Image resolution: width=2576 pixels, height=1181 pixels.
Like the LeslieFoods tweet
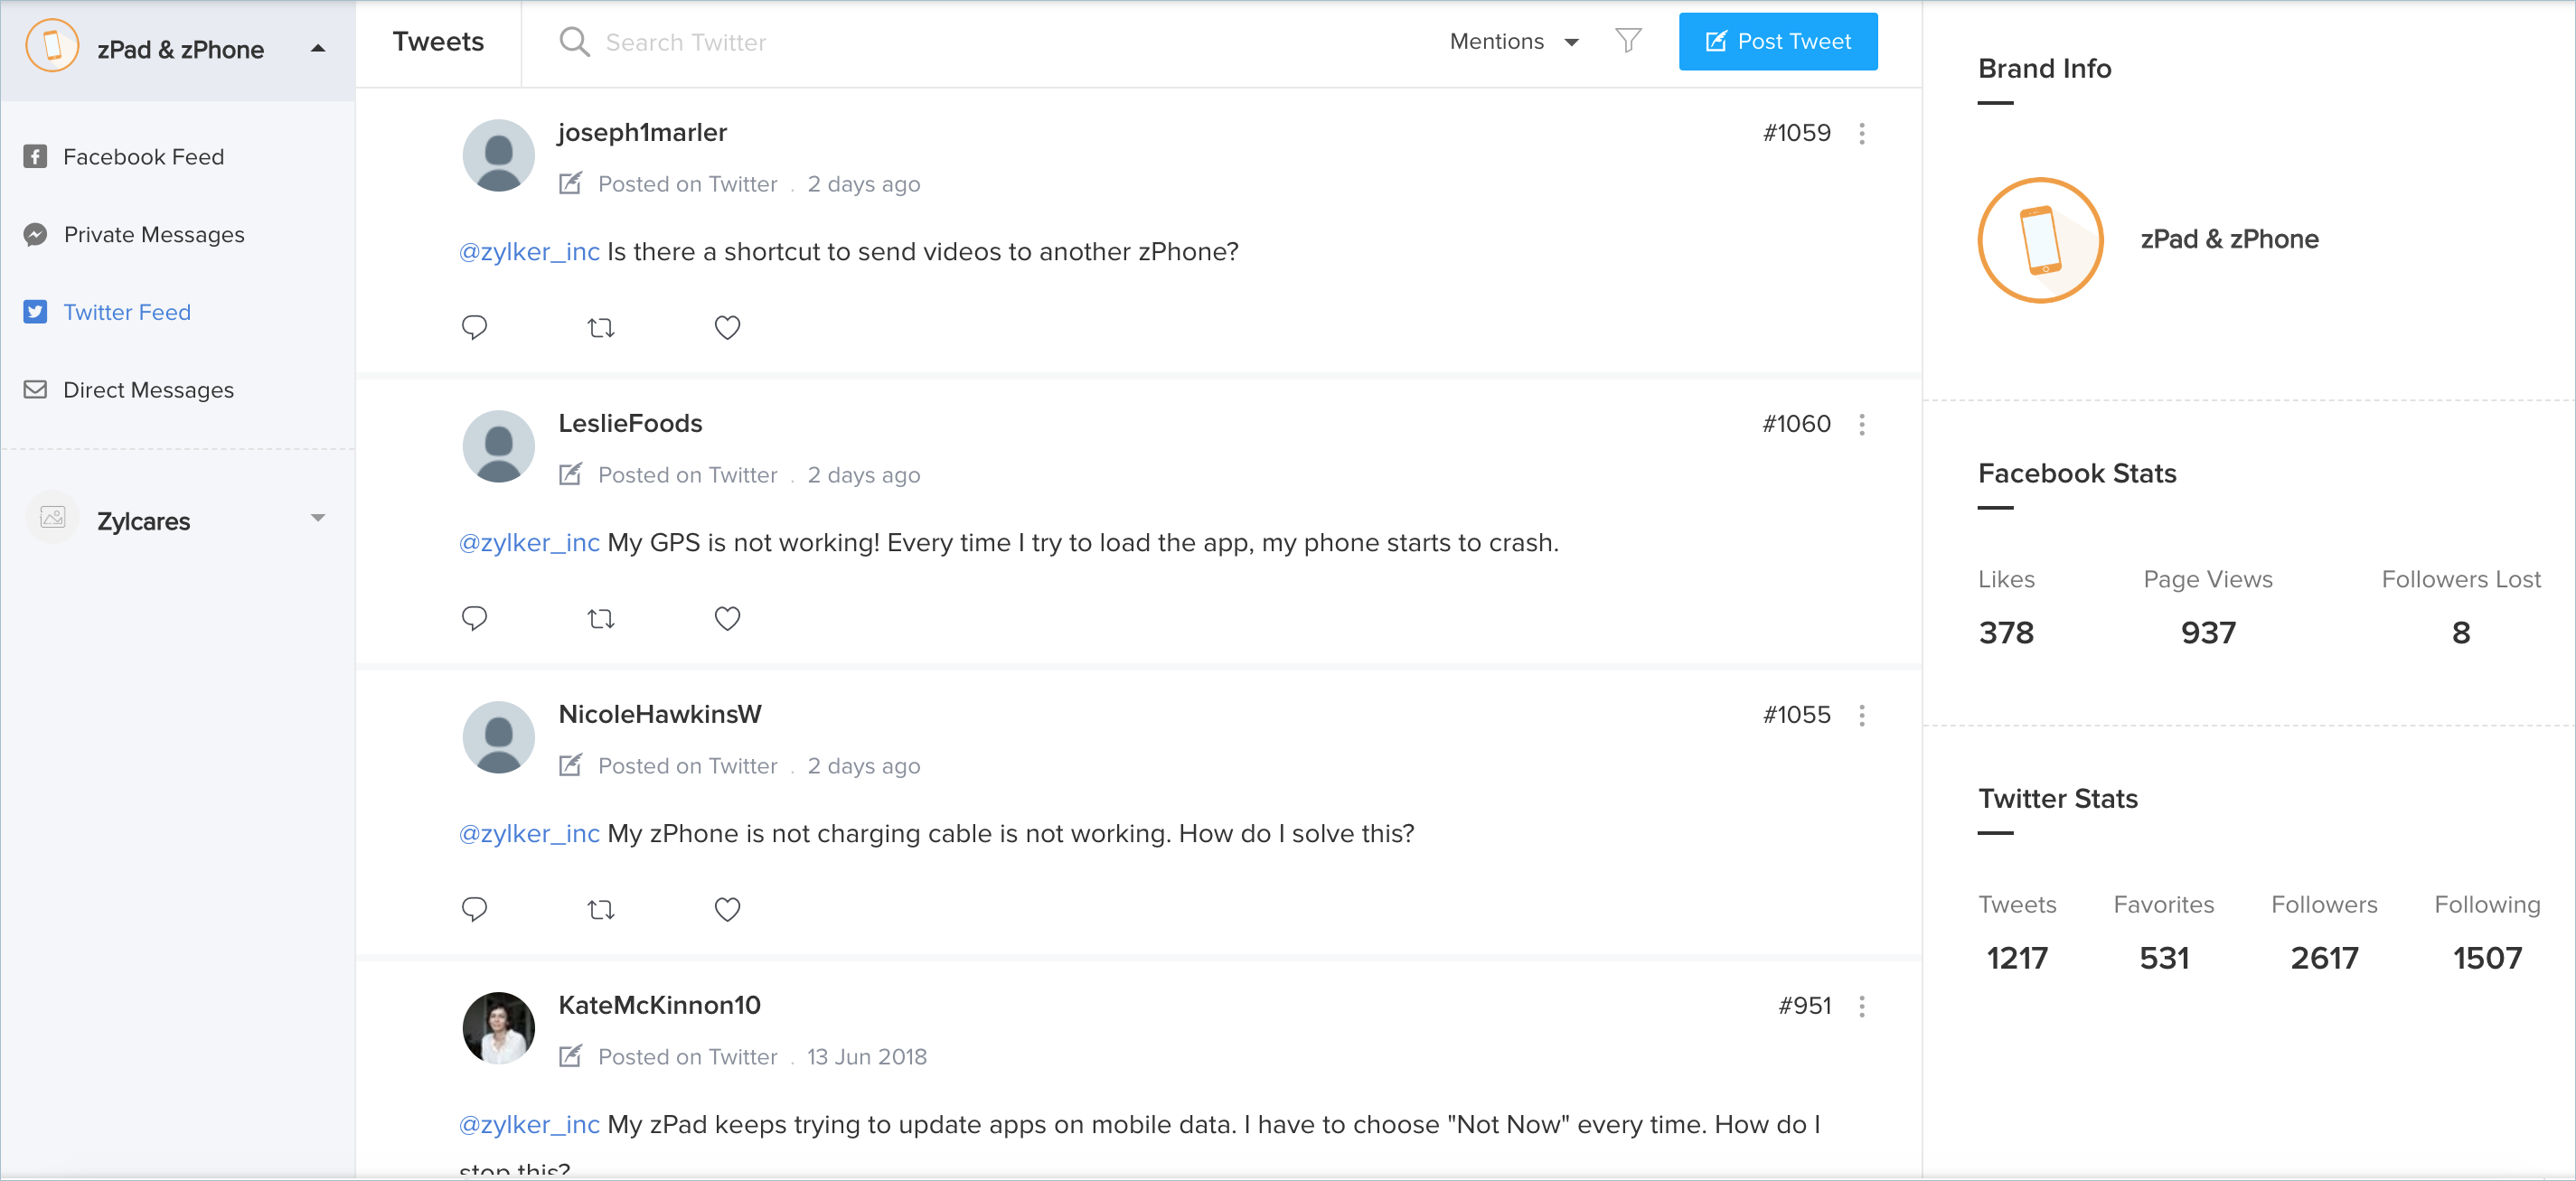pos(727,618)
